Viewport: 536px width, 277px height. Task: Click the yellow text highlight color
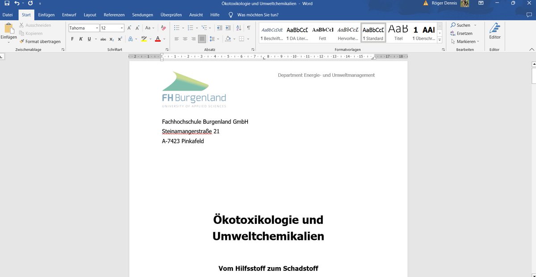coord(144,39)
